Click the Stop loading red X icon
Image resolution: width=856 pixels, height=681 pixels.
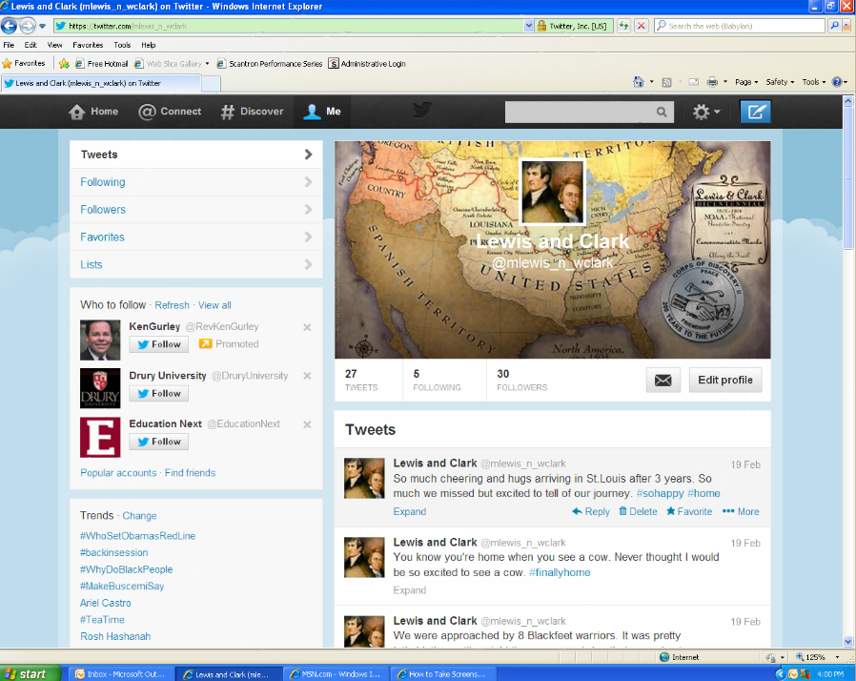coord(642,26)
